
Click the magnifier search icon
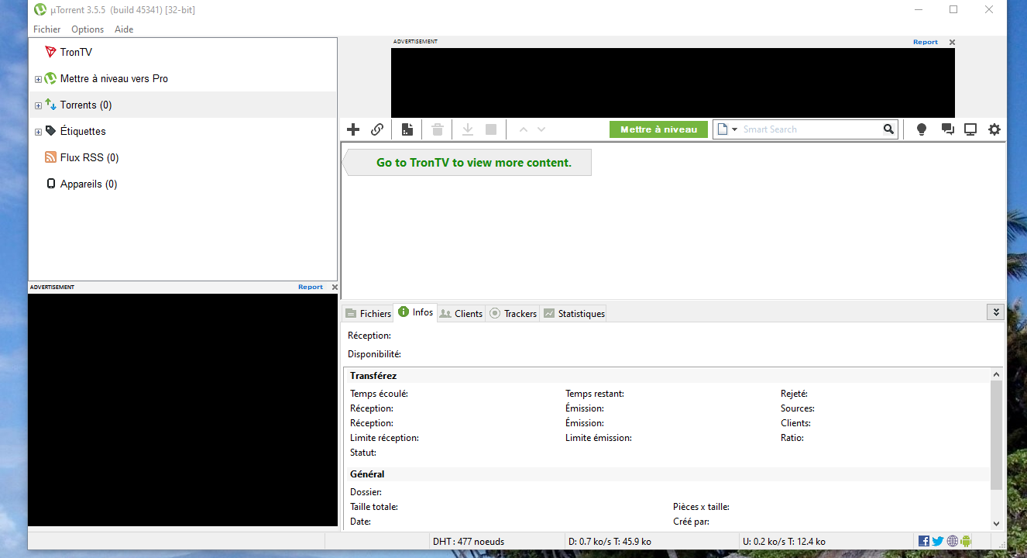pos(889,129)
